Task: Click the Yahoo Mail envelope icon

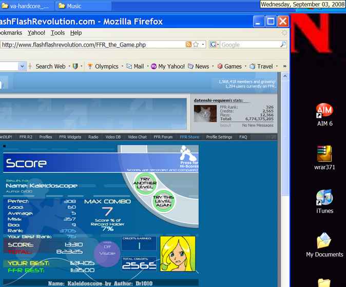Action: point(129,66)
